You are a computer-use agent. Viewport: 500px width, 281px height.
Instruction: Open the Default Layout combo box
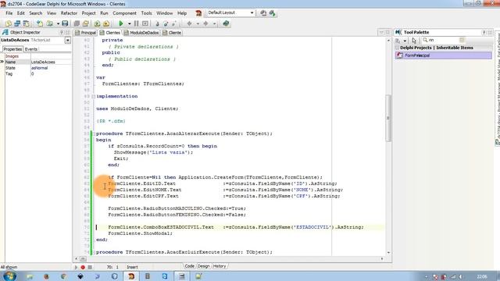pyautogui.click(x=252, y=12)
